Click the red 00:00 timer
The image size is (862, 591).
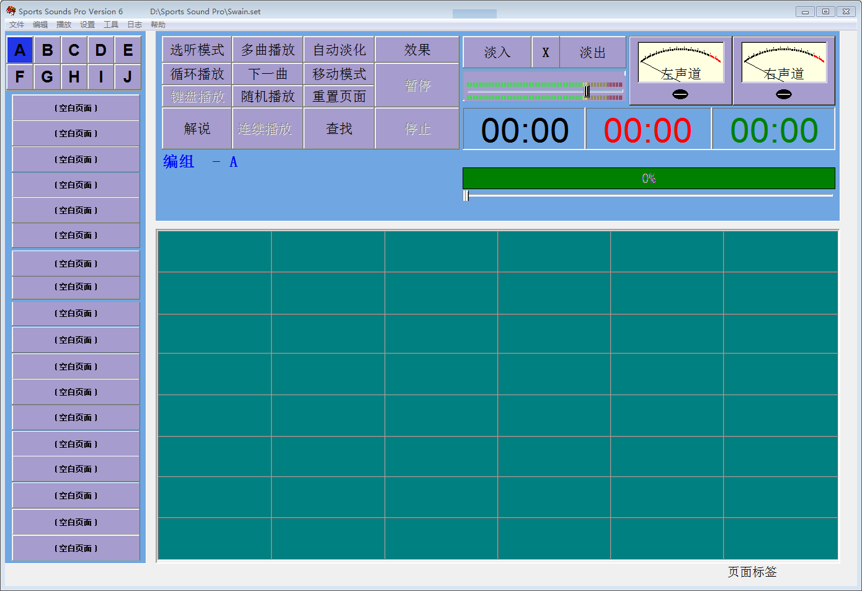coord(648,130)
